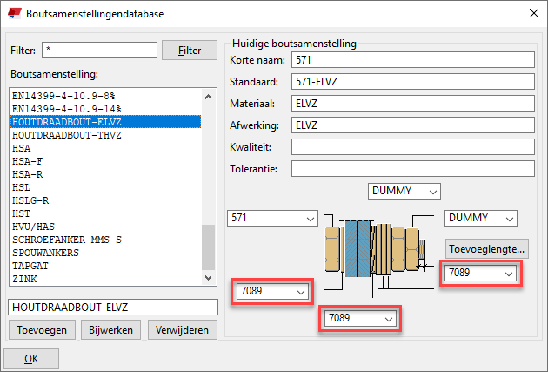Click the Korte naam input field
548x372 pixels.
[413, 60]
